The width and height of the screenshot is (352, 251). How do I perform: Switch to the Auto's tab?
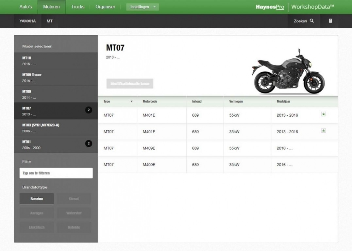pyautogui.click(x=25, y=7)
